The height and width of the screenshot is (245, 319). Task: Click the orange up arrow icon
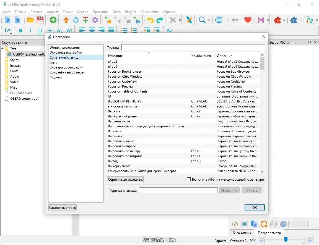click(66, 20)
